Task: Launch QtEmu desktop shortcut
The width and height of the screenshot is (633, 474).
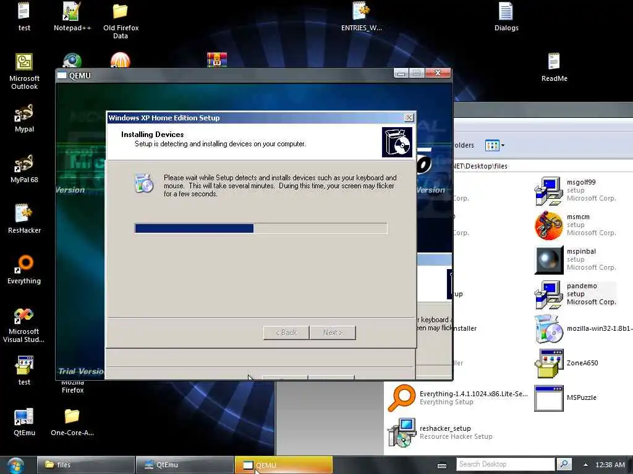Action: pos(24,422)
